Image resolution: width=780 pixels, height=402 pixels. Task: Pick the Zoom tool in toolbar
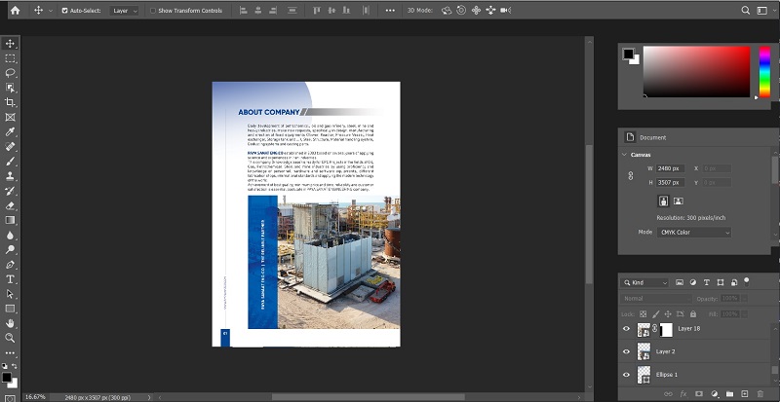tap(10, 338)
